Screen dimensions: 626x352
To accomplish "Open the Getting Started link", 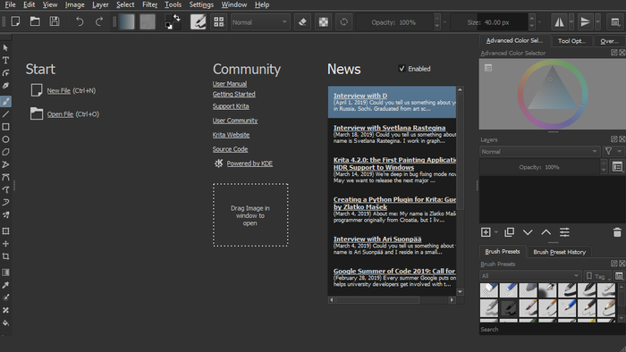I will coord(234,94).
